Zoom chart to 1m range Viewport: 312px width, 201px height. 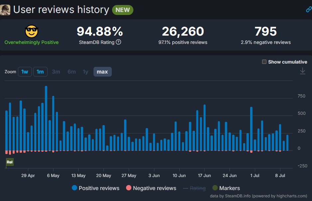tap(40, 72)
